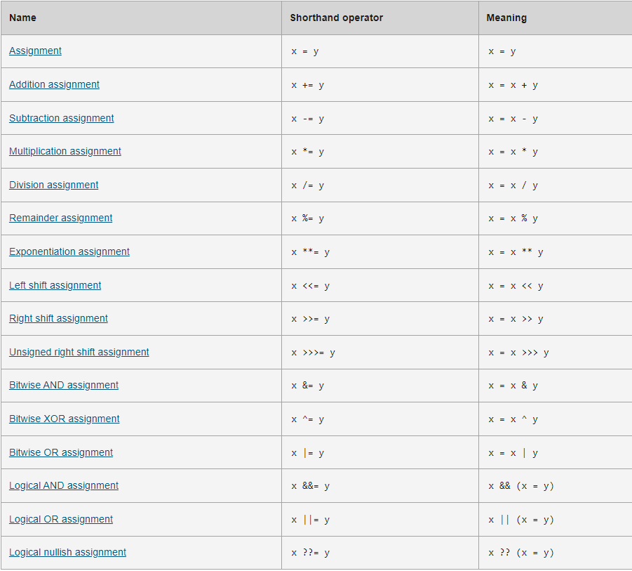The image size is (632, 571).
Task: Go to the Division assignment link
Action: click(53, 185)
